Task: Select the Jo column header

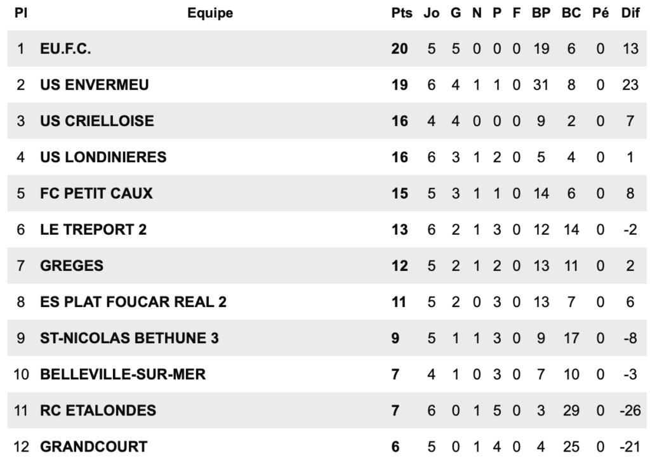Action: pyautogui.click(x=431, y=13)
